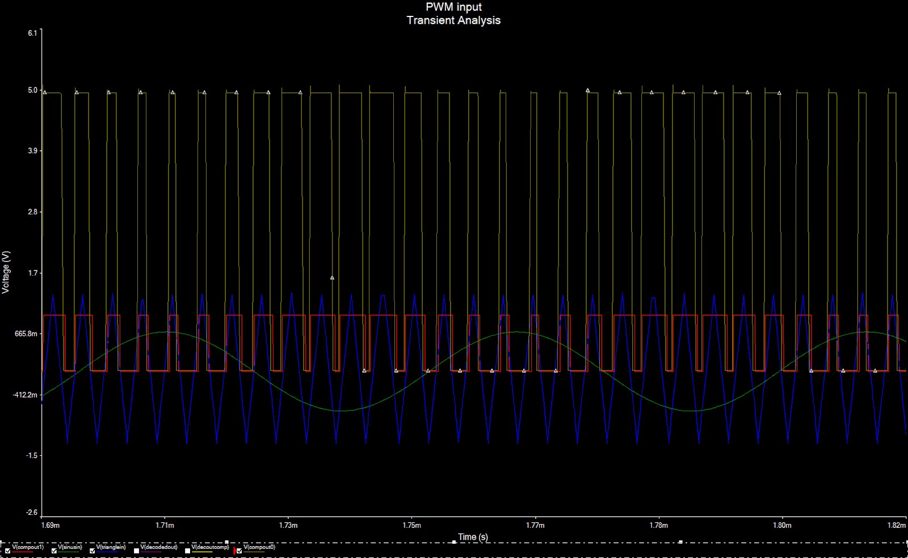
Task: Uncheck the V(compout1) trace checkbox
Action: 7,550
